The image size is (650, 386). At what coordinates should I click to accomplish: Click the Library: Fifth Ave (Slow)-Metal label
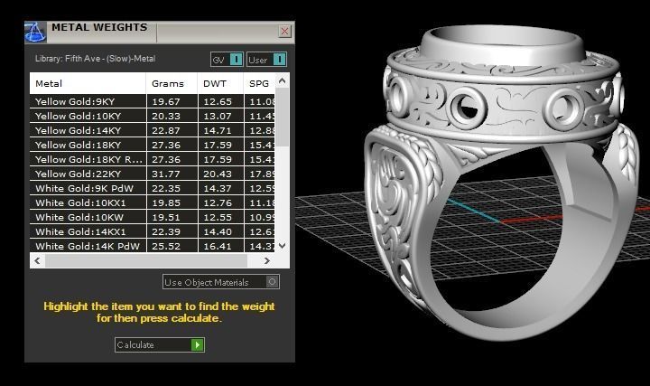[x=95, y=59]
